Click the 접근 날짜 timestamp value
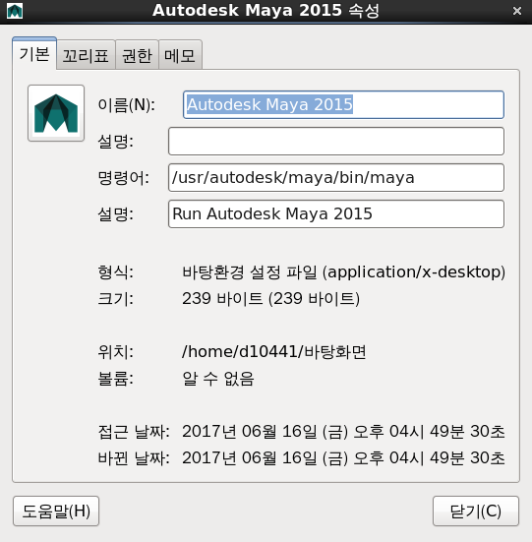 click(343, 432)
